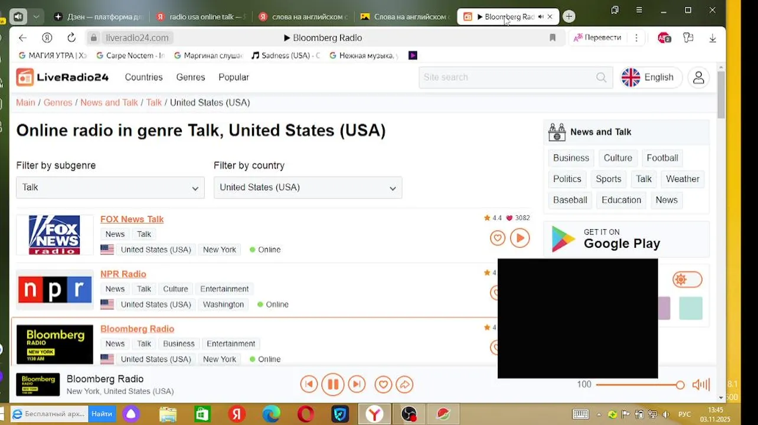Viewport: 758px width, 425px height.
Task: Select the Football subgenre tag
Action: [662, 158]
